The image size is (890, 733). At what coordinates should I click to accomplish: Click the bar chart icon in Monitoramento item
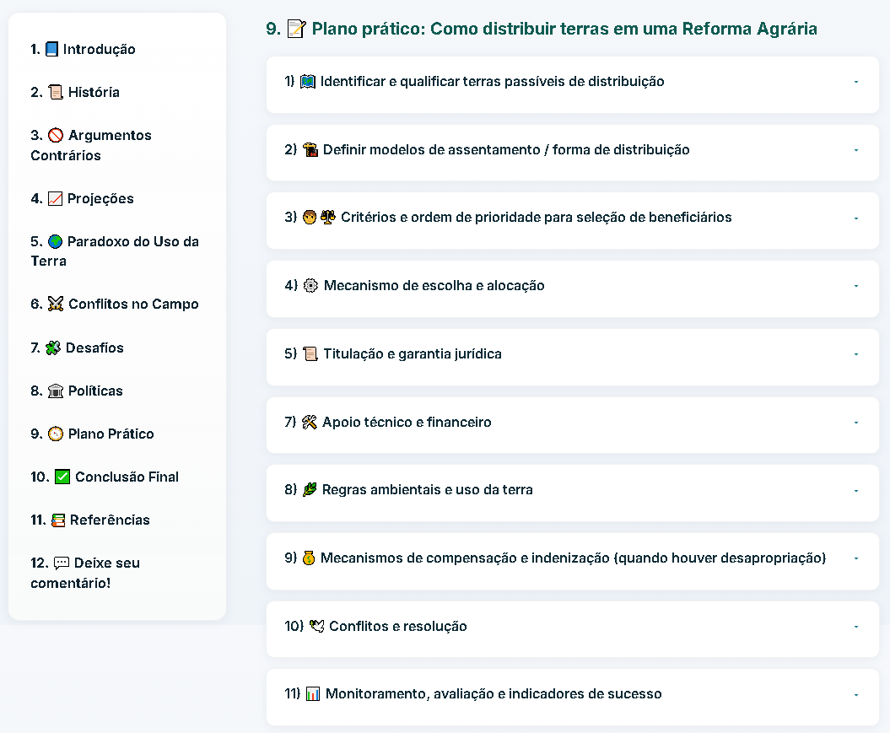313,694
